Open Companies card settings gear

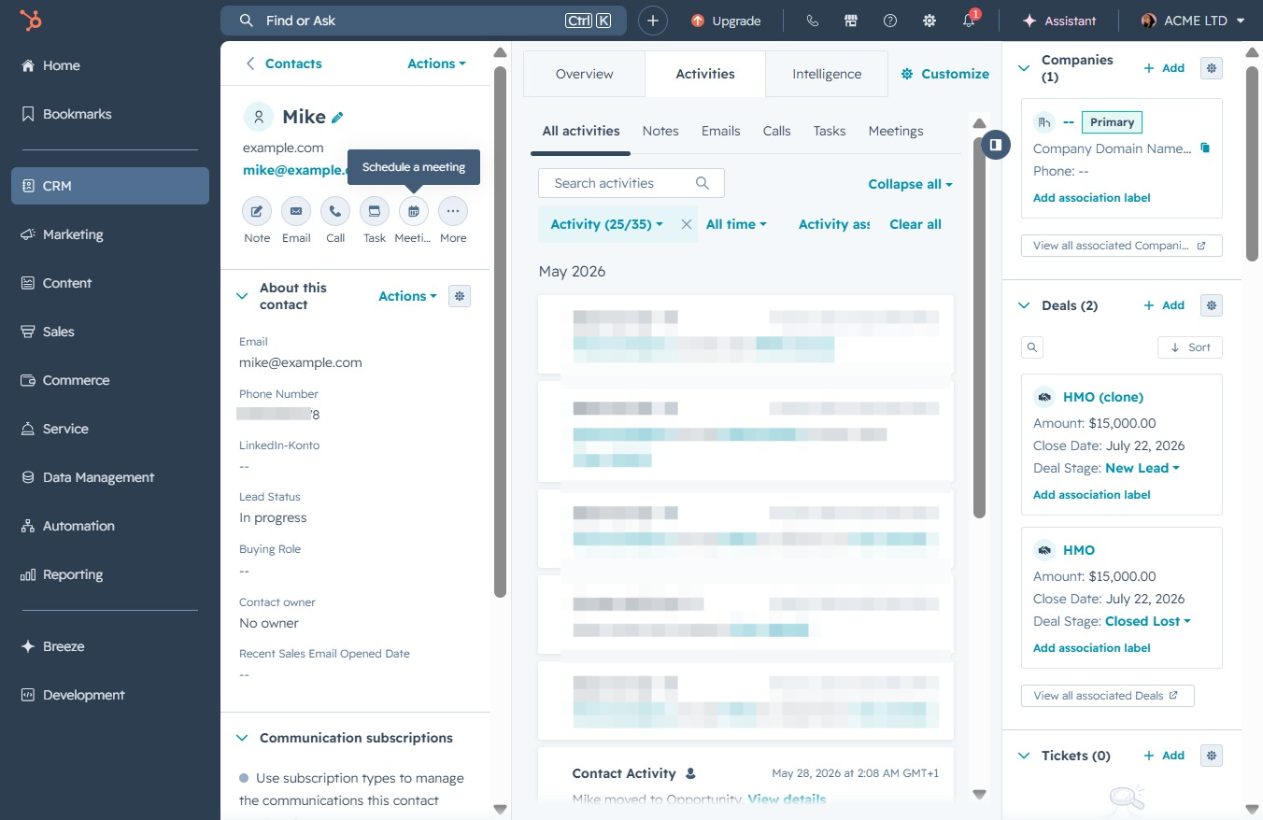(1212, 68)
